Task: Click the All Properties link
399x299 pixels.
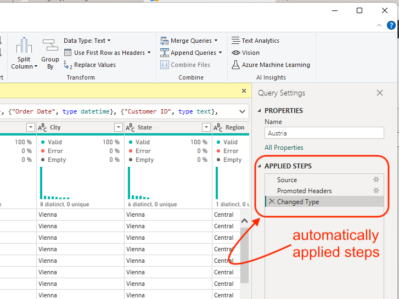Action: (x=284, y=148)
